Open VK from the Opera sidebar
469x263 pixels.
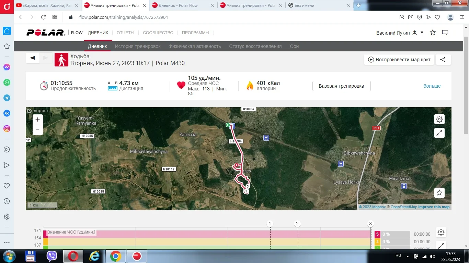7,113
